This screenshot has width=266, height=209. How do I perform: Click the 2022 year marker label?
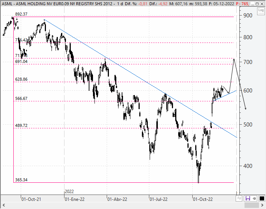[69, 192]
